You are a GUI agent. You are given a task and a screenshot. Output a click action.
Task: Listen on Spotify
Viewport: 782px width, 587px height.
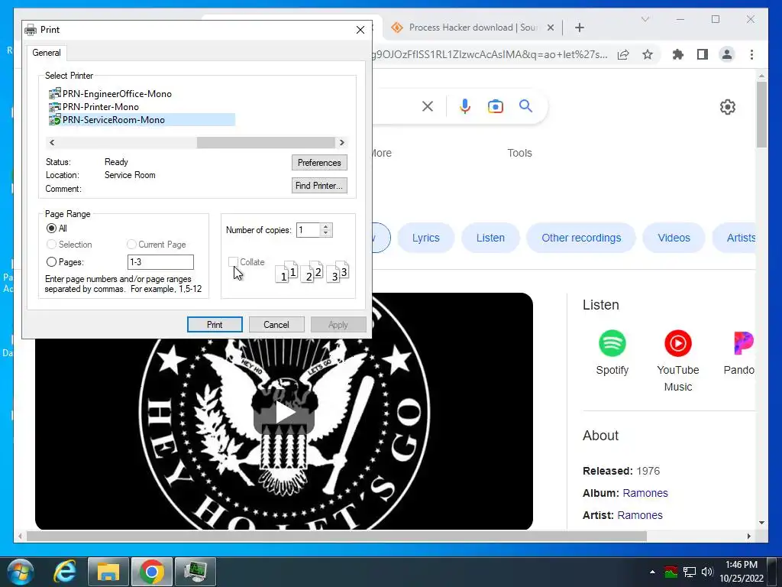pyautogui.click(x=612, y=353)
